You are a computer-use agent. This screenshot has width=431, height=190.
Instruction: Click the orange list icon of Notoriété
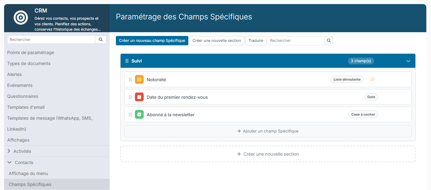point(139,79)
